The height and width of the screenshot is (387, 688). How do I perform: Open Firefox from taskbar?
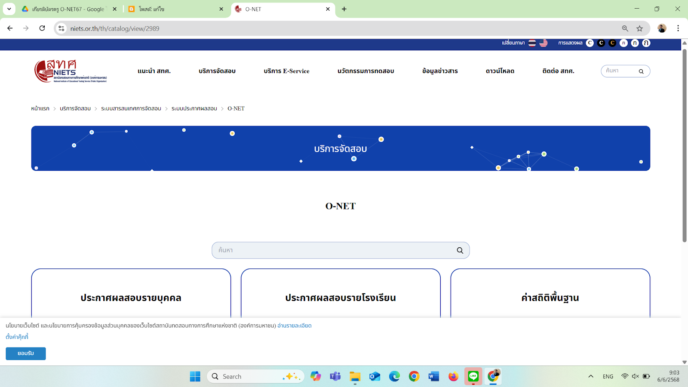click(454, 377)
